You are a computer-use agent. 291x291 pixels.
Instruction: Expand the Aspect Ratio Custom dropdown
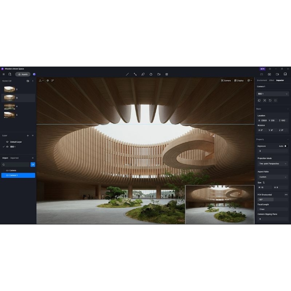[272, 177]
